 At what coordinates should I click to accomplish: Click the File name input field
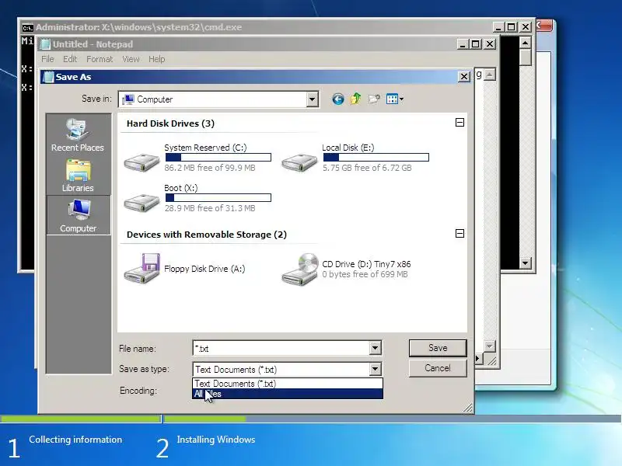point(281,348)
